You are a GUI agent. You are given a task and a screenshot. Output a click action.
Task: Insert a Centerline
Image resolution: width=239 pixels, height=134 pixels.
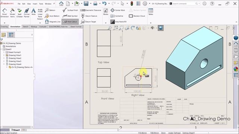(x=117, y=16)
